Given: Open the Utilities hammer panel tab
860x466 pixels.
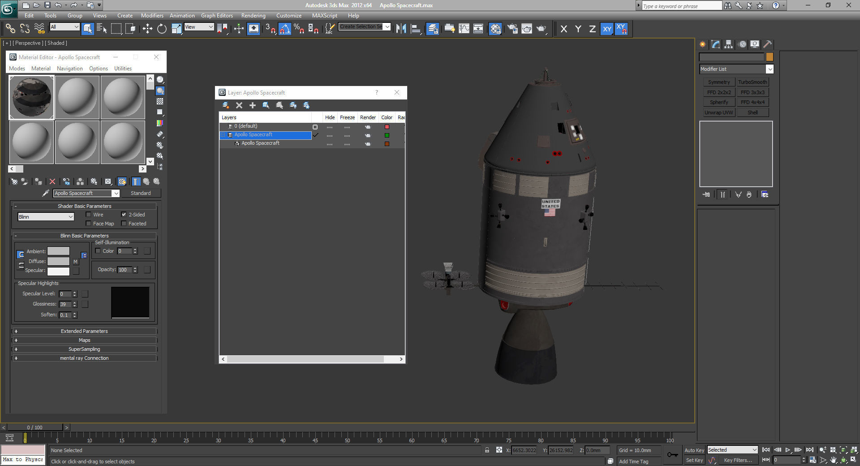Looking at the screenshot, I should [x=767, y=44].
